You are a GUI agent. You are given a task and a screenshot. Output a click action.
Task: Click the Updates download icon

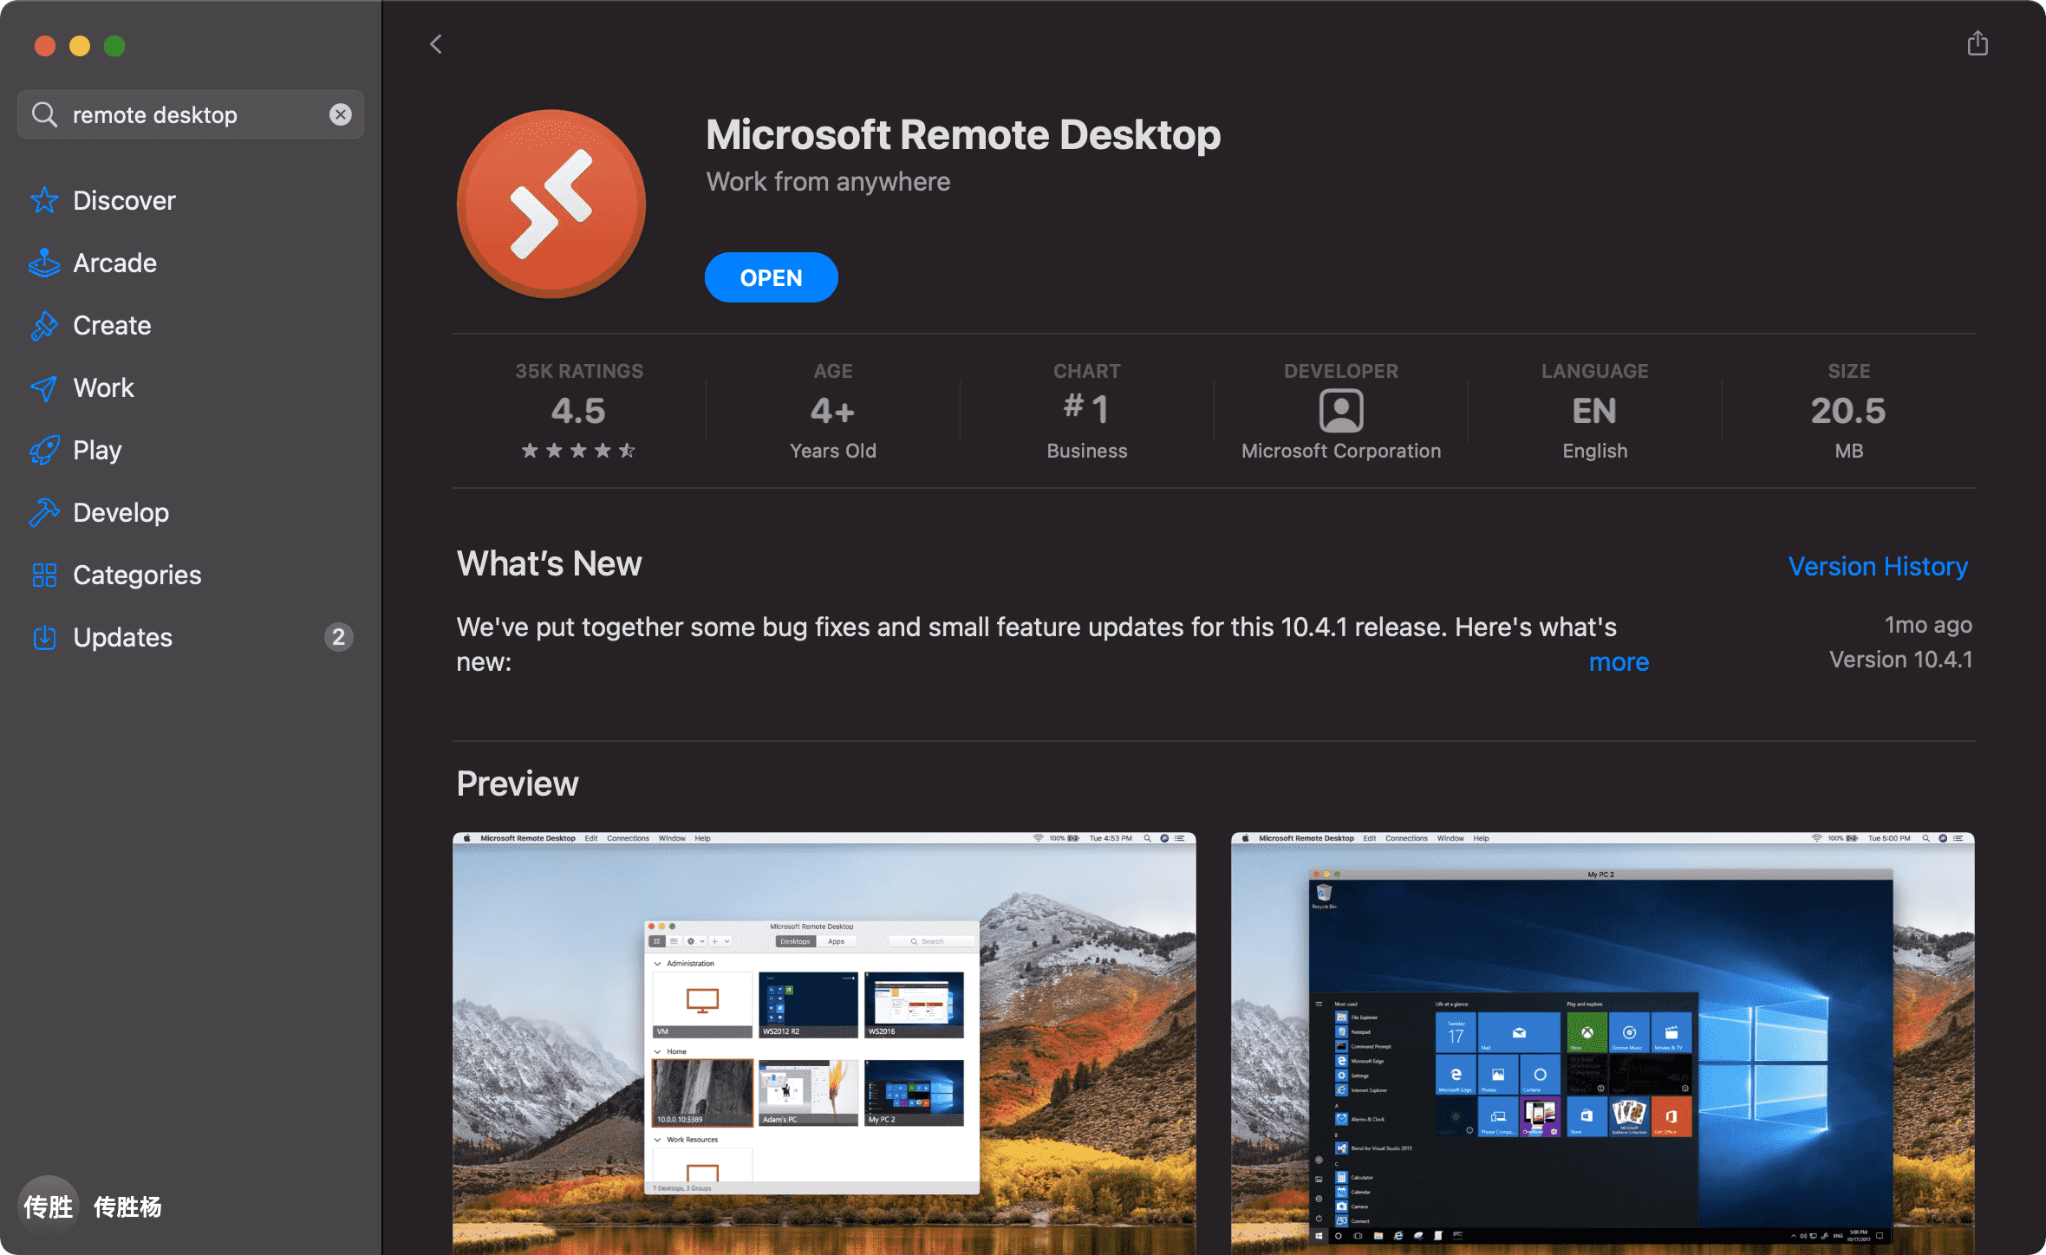point(44,637)
